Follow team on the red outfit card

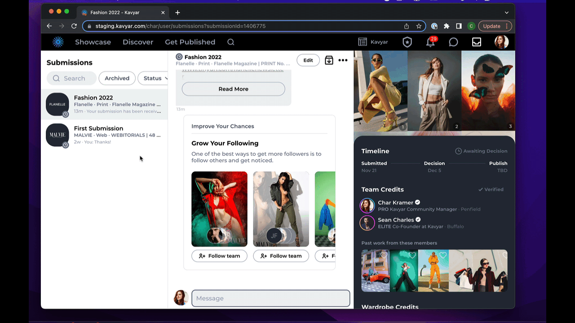click(x=219, y=256)
